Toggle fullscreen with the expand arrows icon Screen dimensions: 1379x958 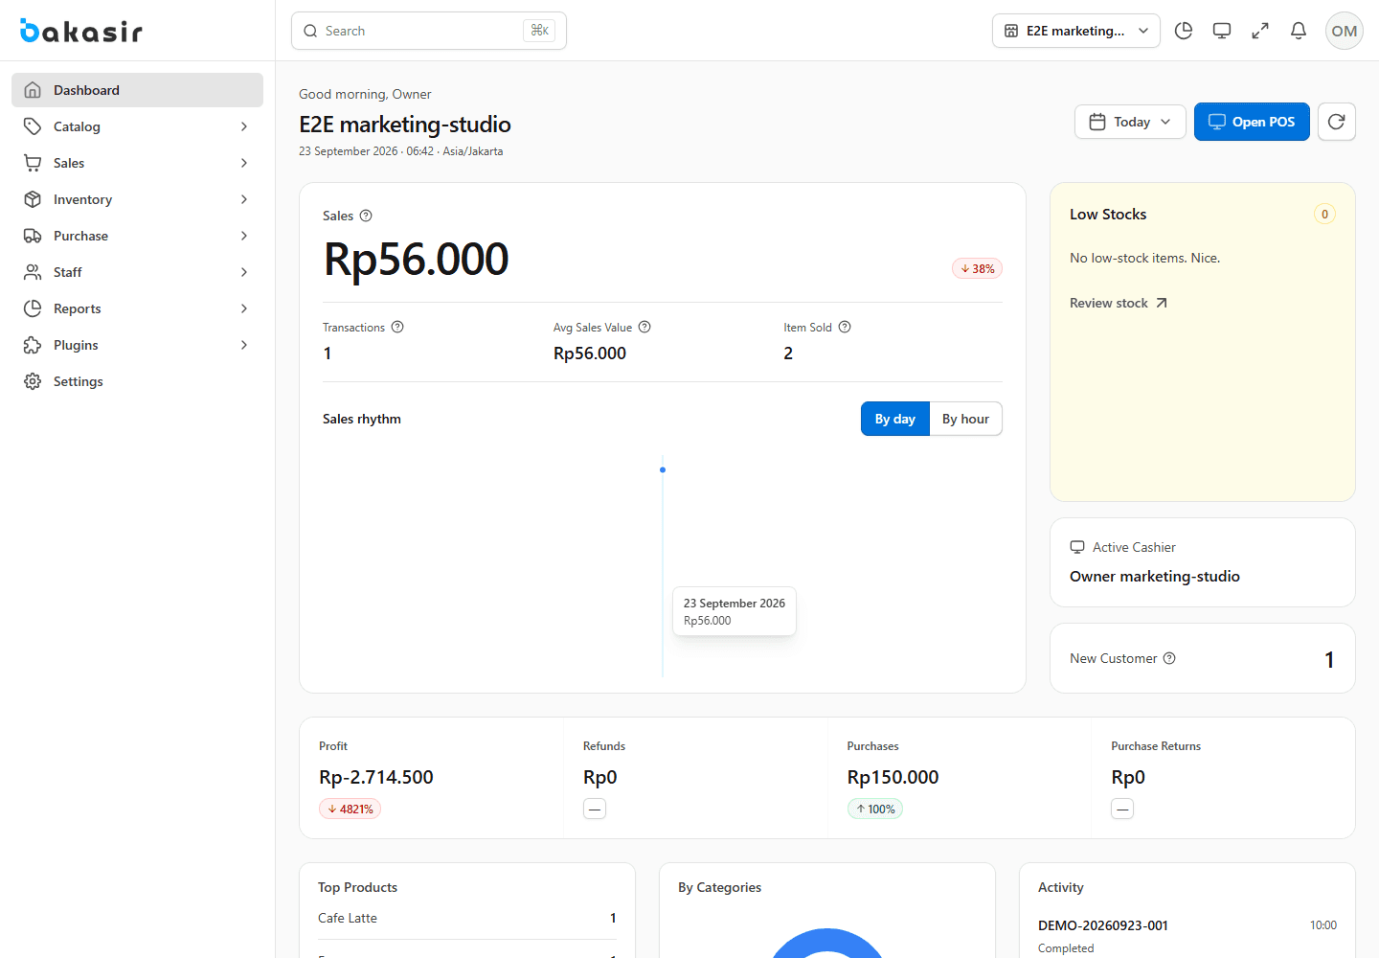[1260, 31]
